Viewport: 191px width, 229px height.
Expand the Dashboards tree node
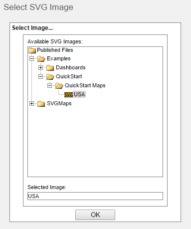40,68
